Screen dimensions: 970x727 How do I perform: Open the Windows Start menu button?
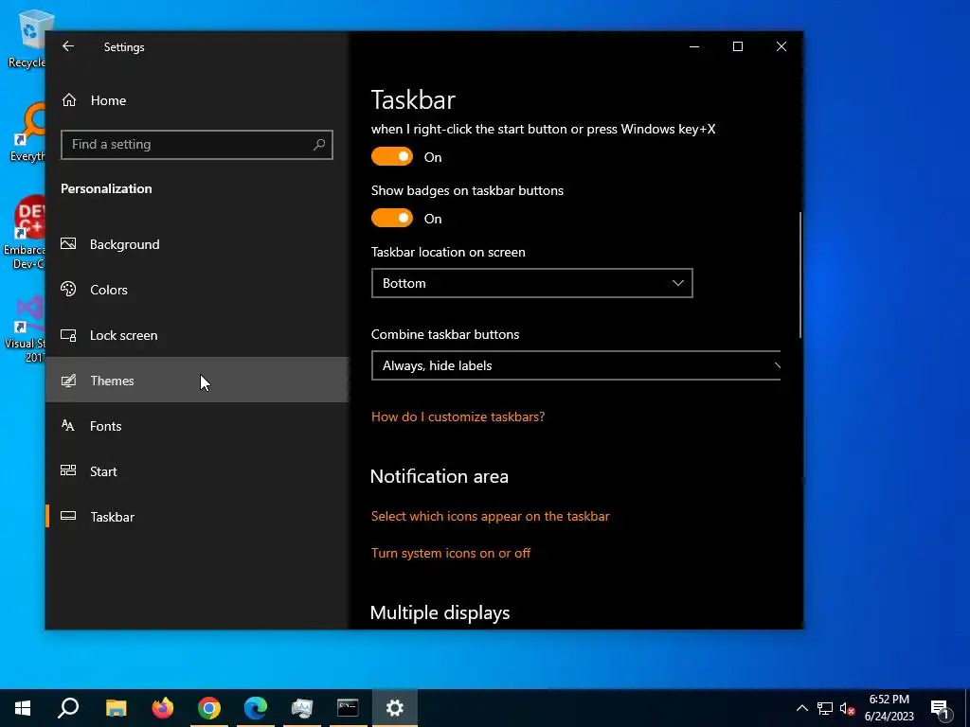click(23, 708)
